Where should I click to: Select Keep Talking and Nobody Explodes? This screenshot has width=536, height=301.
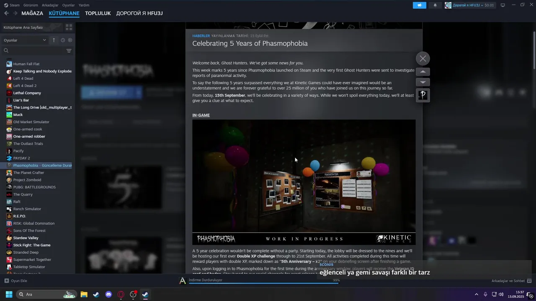tap(39, 71)
